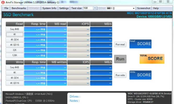The image size is (174, 104).
Task: Click the blue Read Score box
Action: pyautogui.click(x=140, y=44)
